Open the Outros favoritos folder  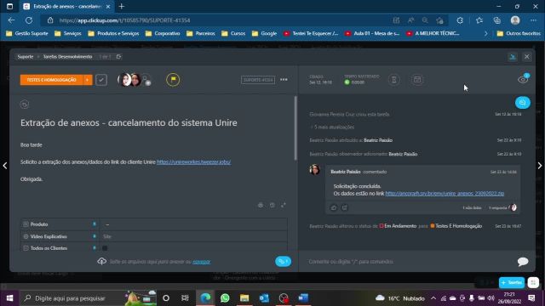(x=519, y=33)
